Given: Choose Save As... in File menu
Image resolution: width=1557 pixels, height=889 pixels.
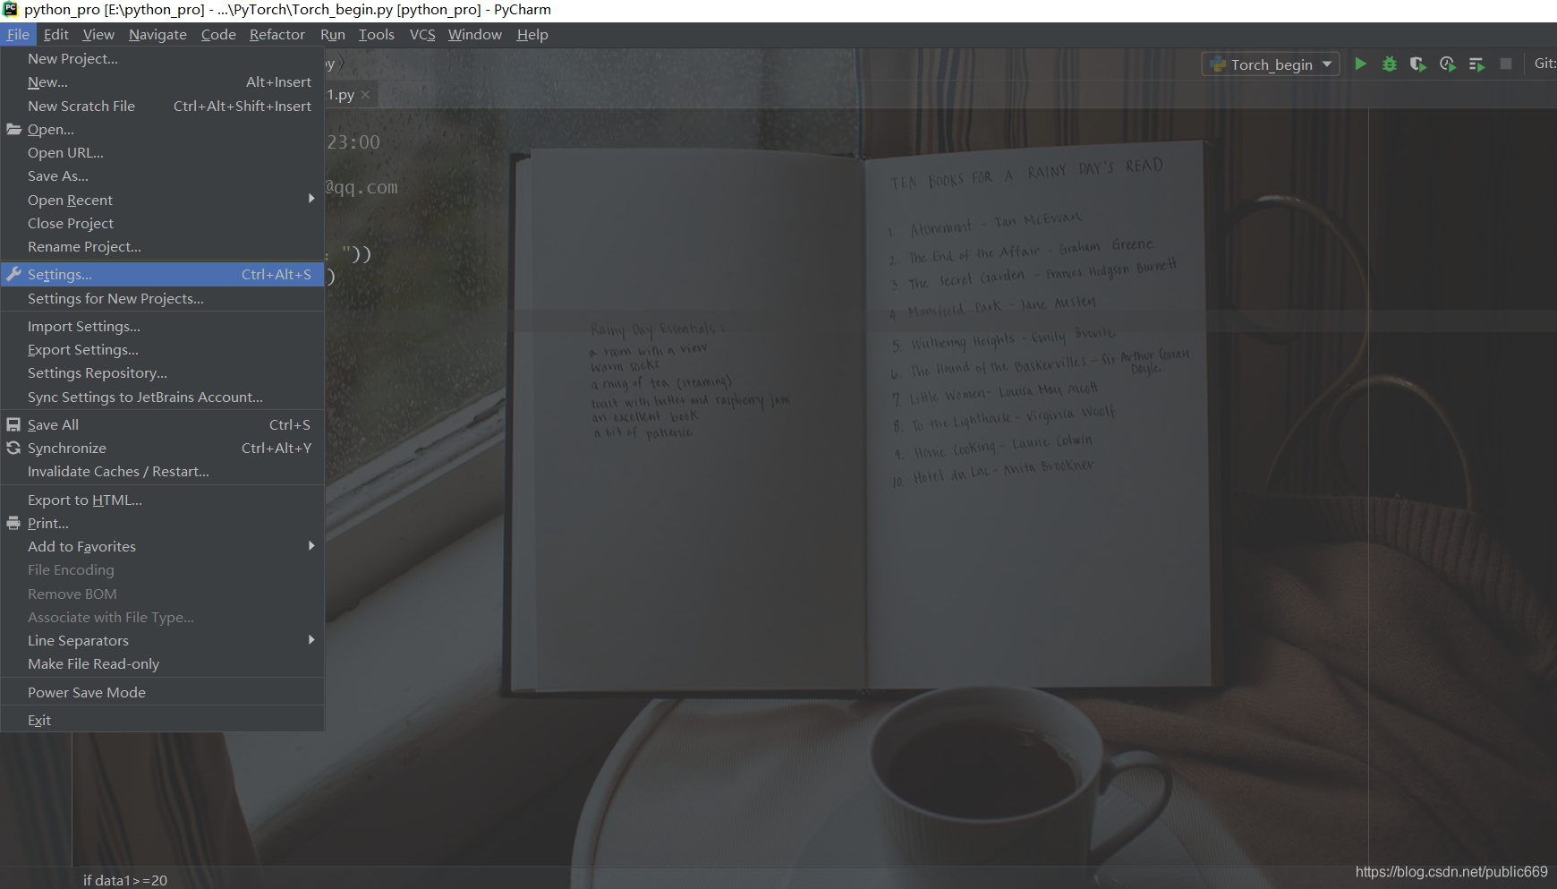Looking at the screenshot, I should pyautogui.click(x=162, y=175).
